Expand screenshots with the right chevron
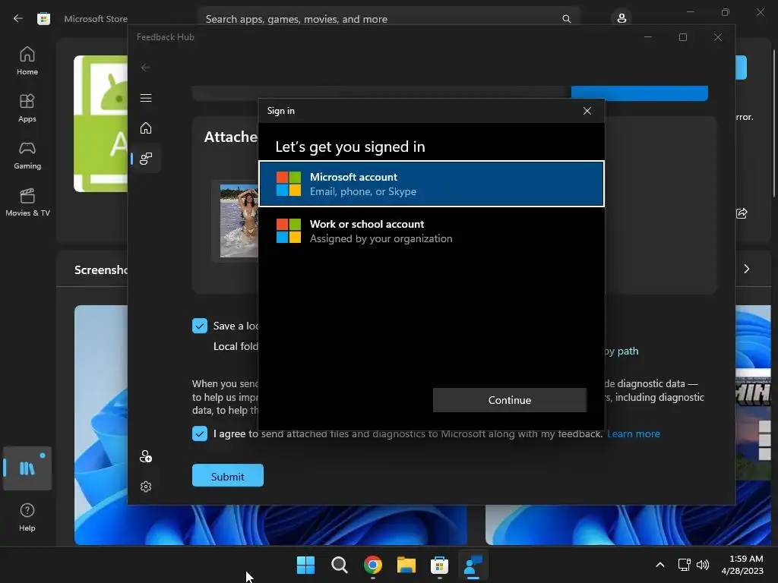Viewport: 778px width, 583px height. 747,269
